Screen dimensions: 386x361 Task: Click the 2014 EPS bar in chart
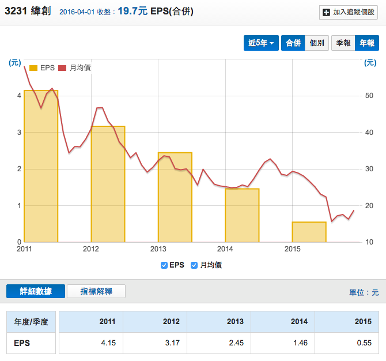[242, 216]
